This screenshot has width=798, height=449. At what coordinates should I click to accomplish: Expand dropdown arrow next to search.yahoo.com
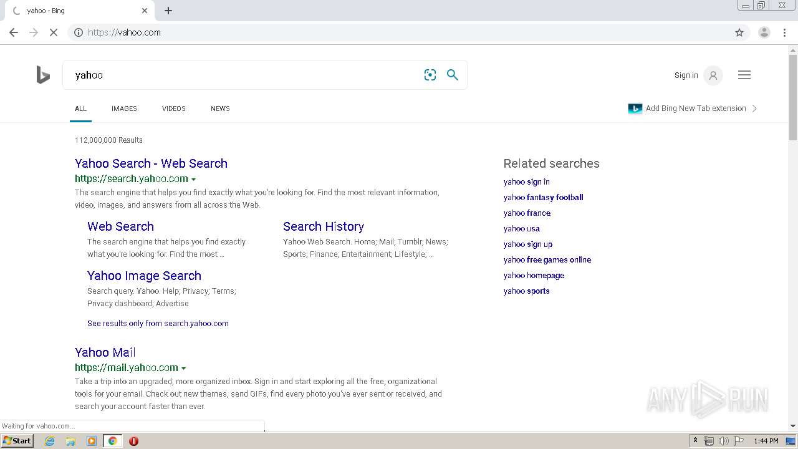pos(193,180)
